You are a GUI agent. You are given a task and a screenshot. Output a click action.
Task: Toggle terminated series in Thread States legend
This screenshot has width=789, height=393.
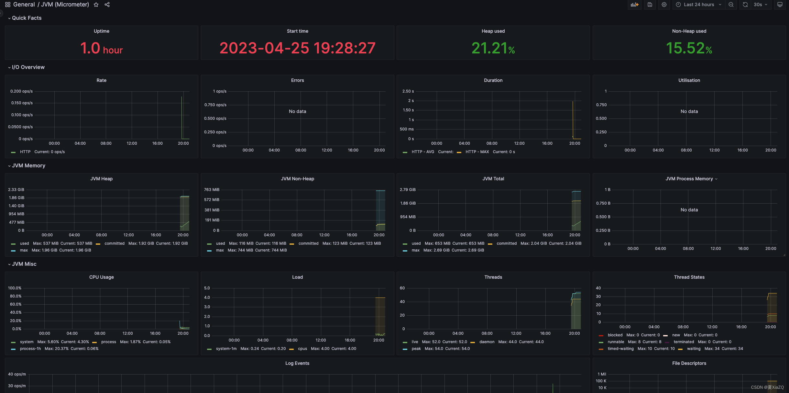(684, 342)
